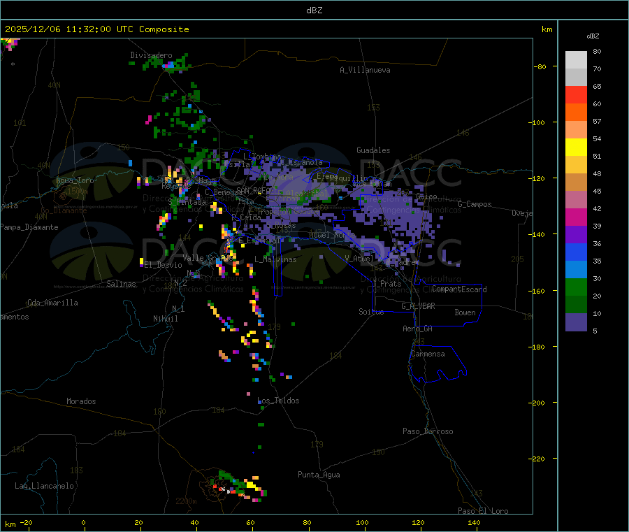Click the timestamp 2025/12/06 11:32:00 UTC Composite
This screenshot has height=532, width=629.
coord(96,29)
